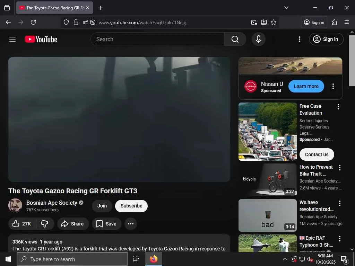This screenshot has height=266, width=355.
Task: Open bicycle video thumbnail 3:27
Action: tap(268, 179)
